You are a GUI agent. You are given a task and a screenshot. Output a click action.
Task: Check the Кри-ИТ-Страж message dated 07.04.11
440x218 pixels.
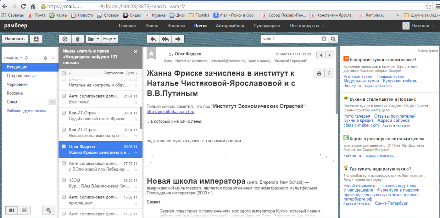point(64,130)
